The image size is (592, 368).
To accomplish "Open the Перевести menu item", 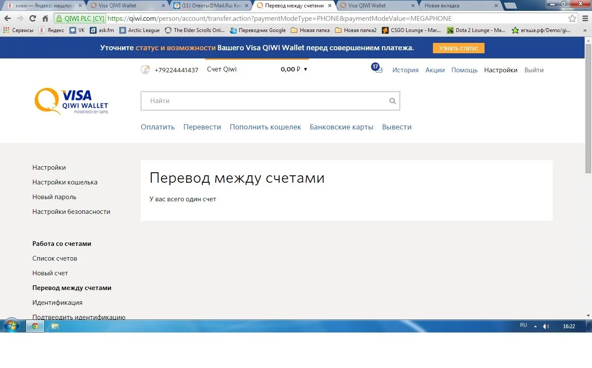I will coord(202,127).
